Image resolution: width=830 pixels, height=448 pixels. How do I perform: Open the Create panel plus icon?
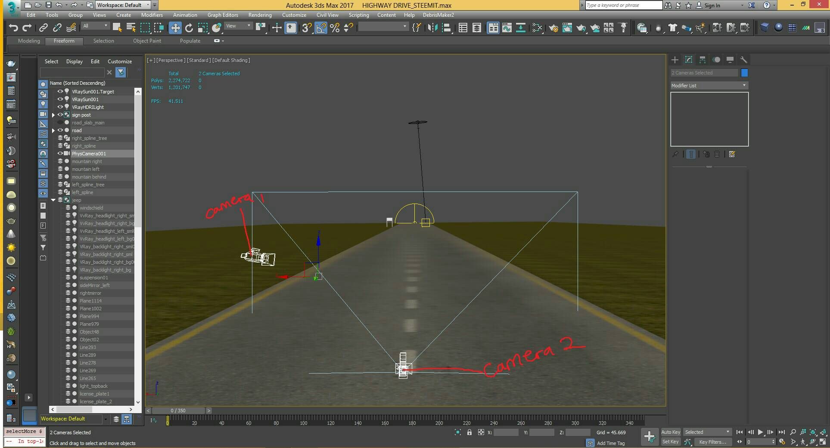click(675, 60)
